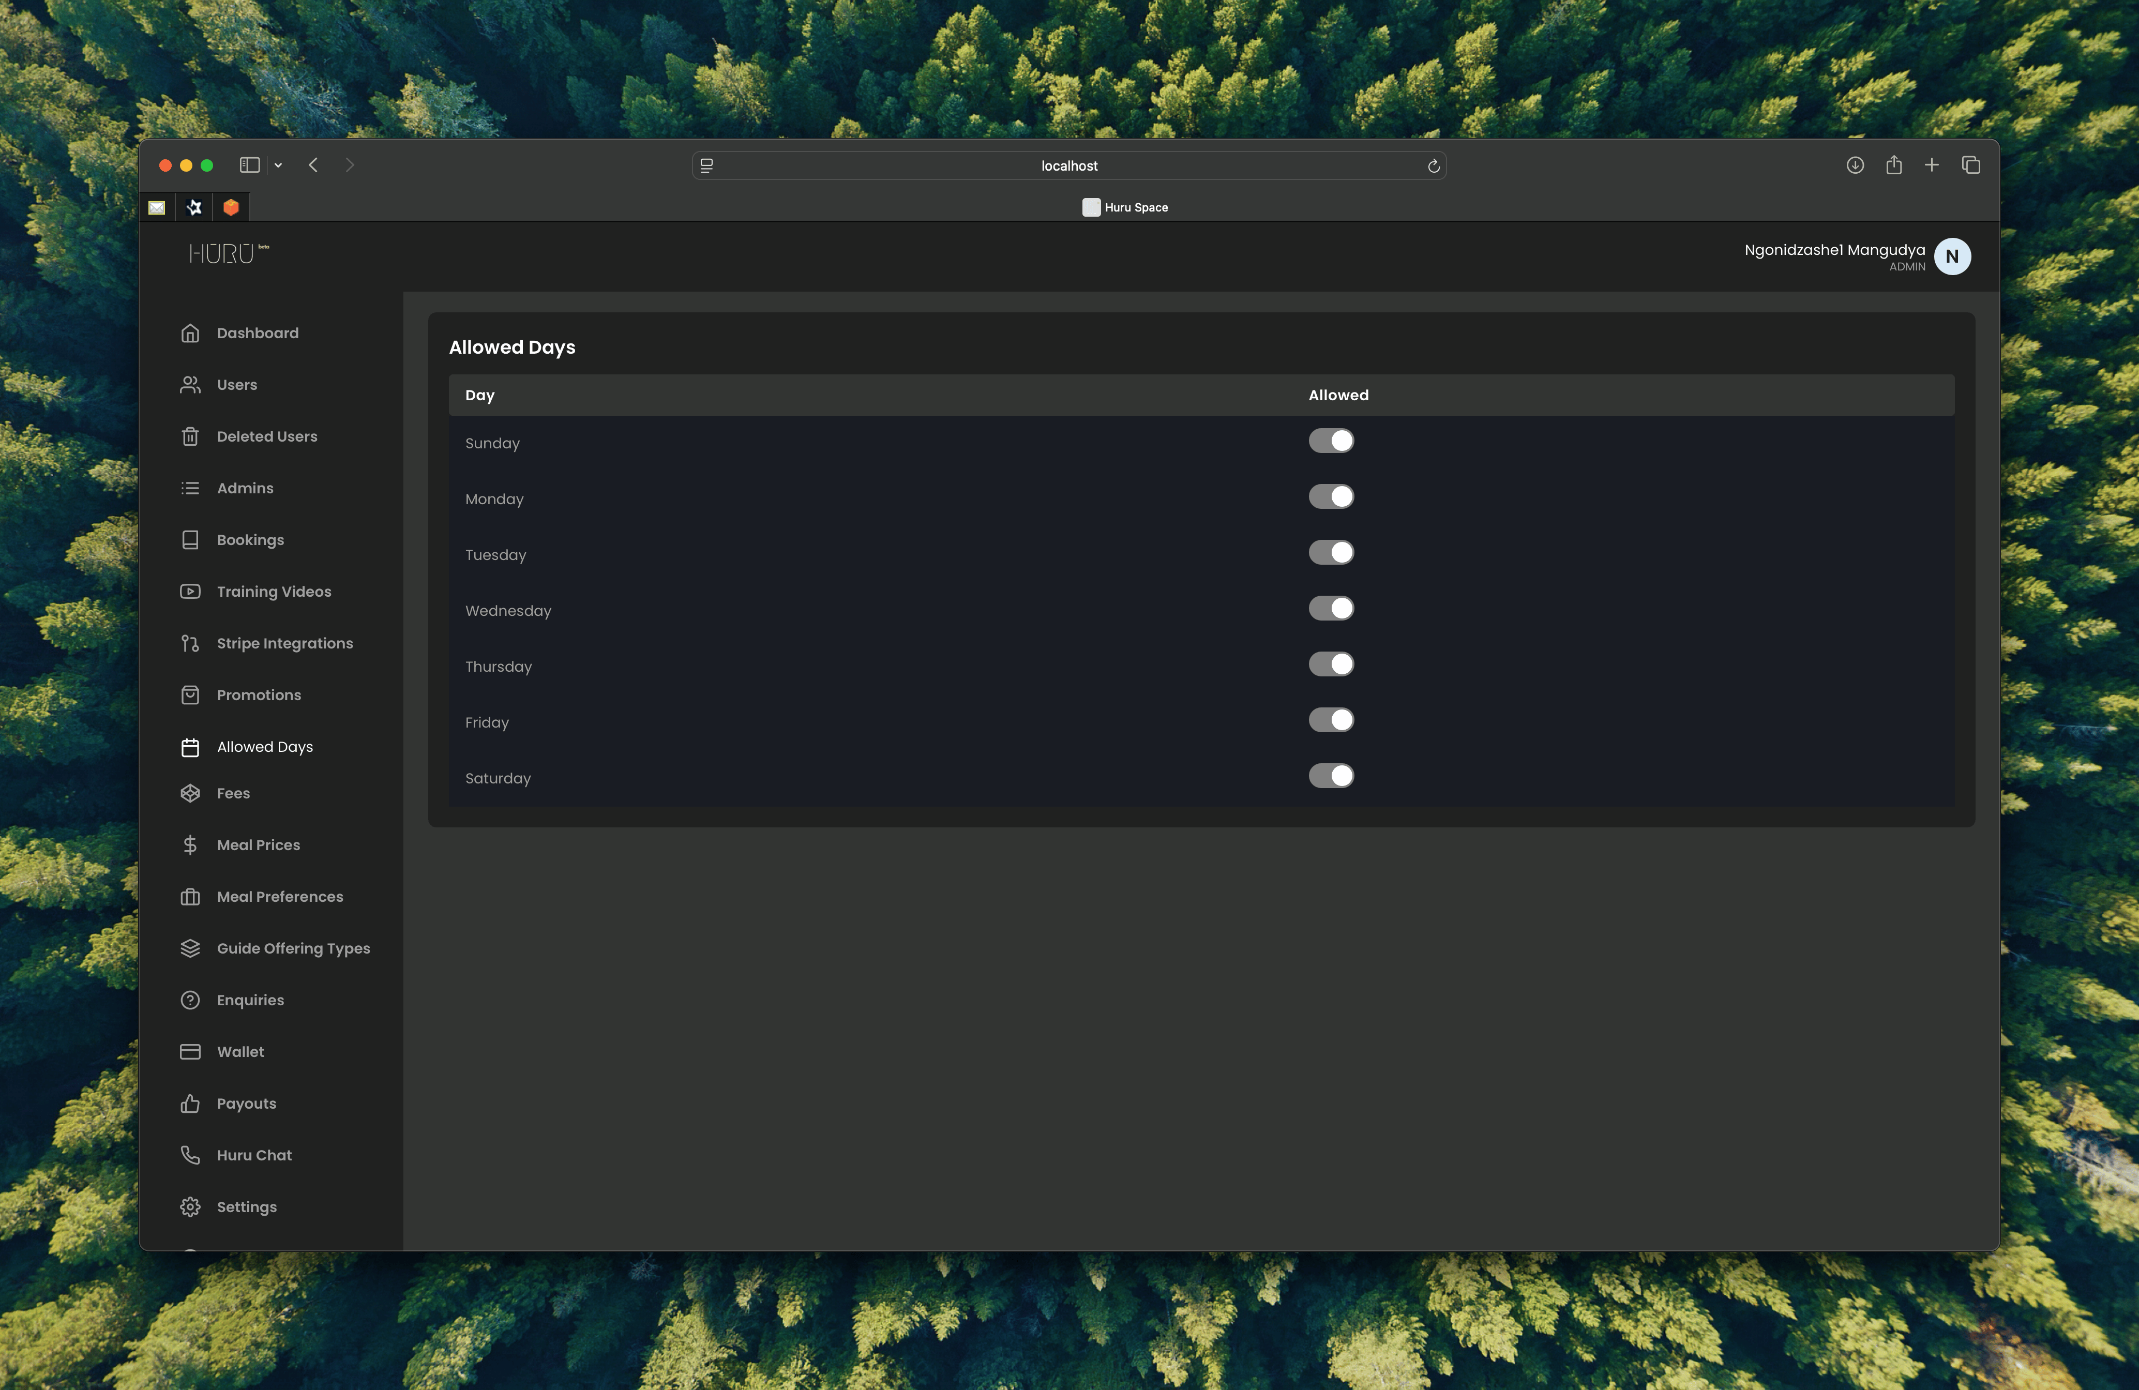Open the Dashboard using its home icon
The image size is (2139, 1390).
[x=190, y=333]
